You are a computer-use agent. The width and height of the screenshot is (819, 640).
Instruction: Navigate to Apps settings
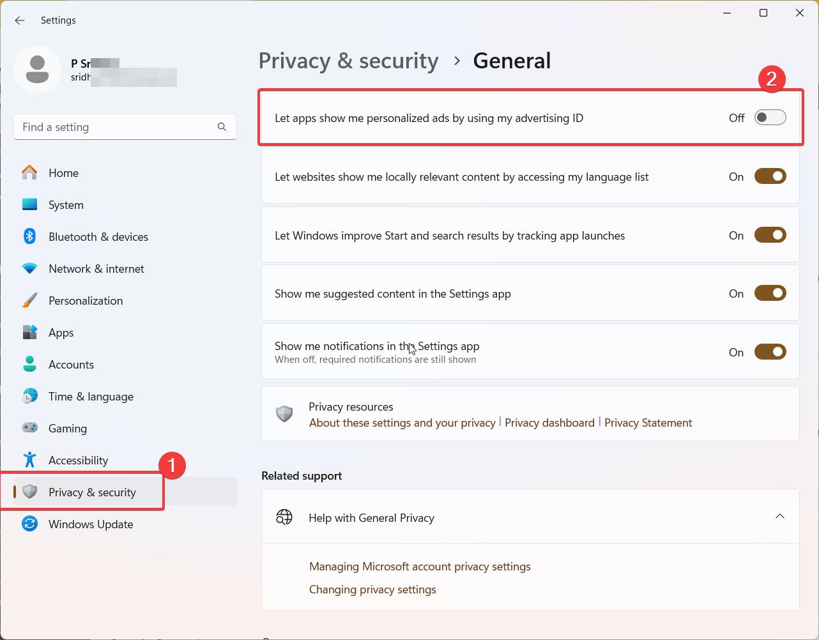click(x=125, y=332)
